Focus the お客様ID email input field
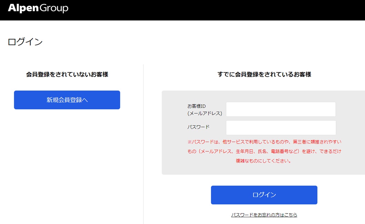 pos(281,109)
